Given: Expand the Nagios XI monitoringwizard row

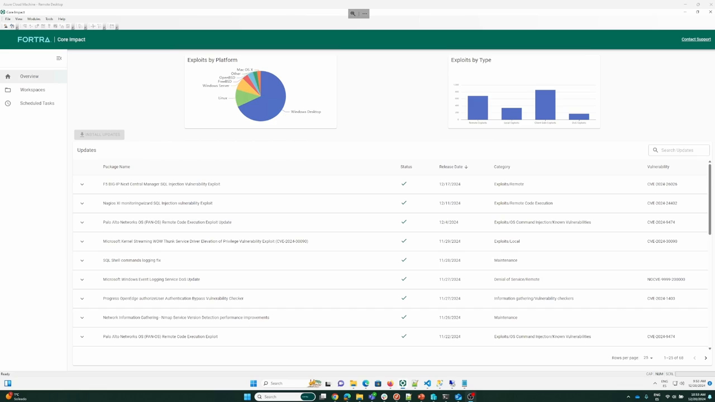Looking at the screenshot, I should pyautogui.click(x=82, y=203).
